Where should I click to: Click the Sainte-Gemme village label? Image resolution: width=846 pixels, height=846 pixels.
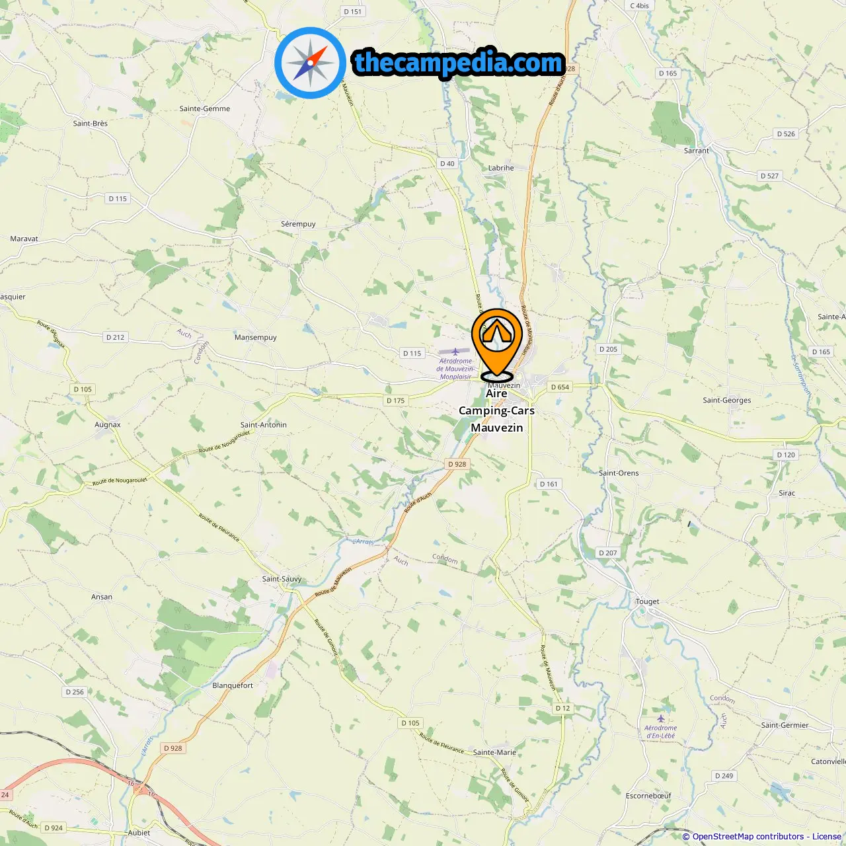click(205, 108)
